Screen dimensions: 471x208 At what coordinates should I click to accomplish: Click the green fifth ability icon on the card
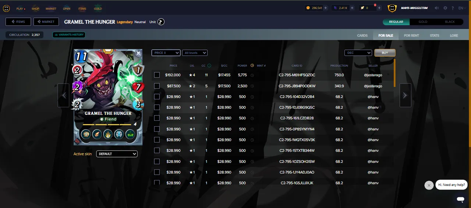[x=130, y=134]
